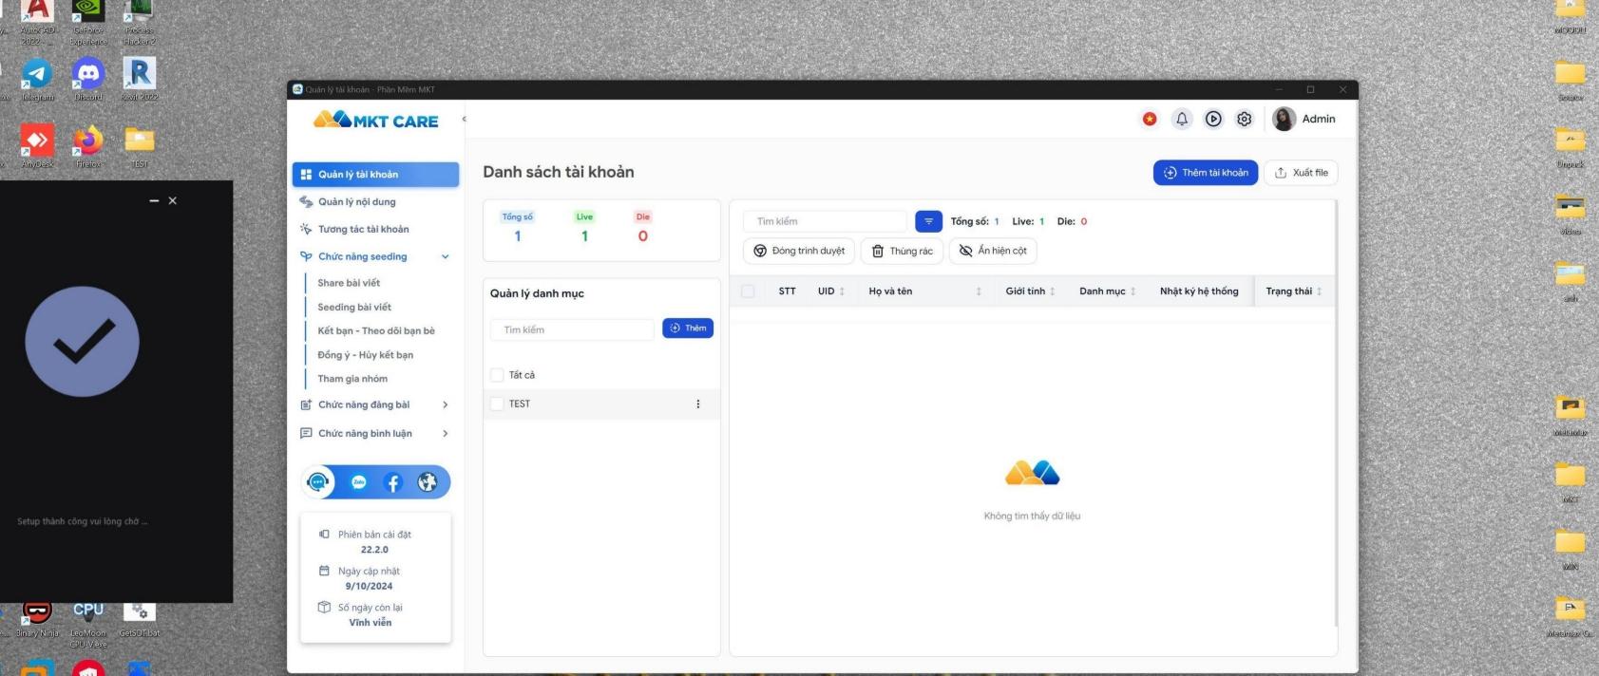Viewport: 1599px width, 676px height.
Task: Open the 'Quản lý nội dung' menu item
Action: coord(357,201)
